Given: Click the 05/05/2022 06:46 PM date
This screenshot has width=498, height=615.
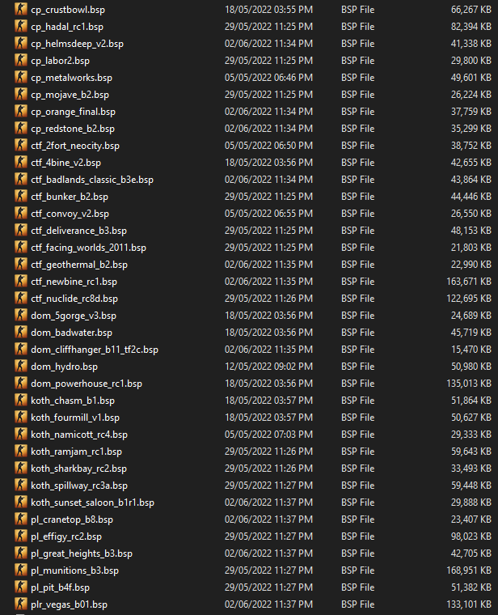Looking at the screenshot, I should (x=268, y=77).
